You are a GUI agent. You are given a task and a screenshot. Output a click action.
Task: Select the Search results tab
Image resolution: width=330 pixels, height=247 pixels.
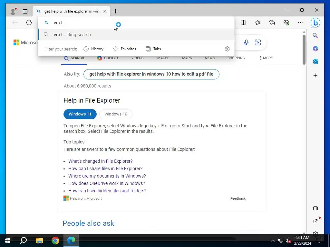pyautogui.click(x=74, y=58)
